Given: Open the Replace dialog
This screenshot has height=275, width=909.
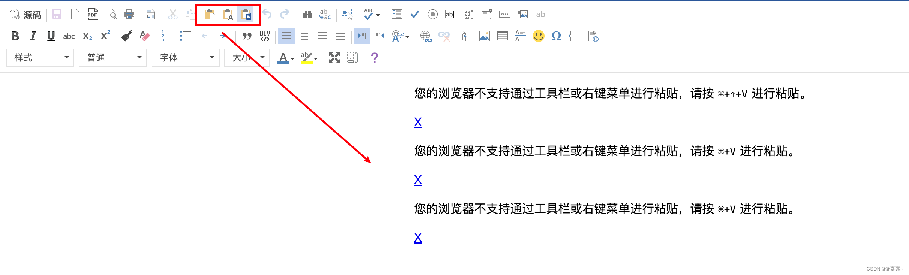Looking at the screenshot, I should point(325,15).
